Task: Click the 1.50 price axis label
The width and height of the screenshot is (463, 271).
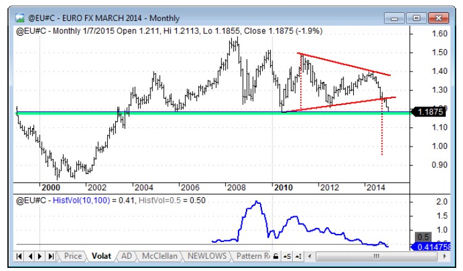Action: coord(440,52)
